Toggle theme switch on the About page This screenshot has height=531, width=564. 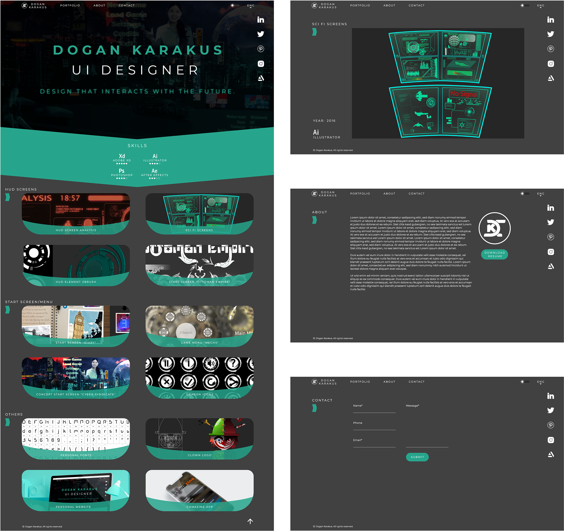(525, 193)
